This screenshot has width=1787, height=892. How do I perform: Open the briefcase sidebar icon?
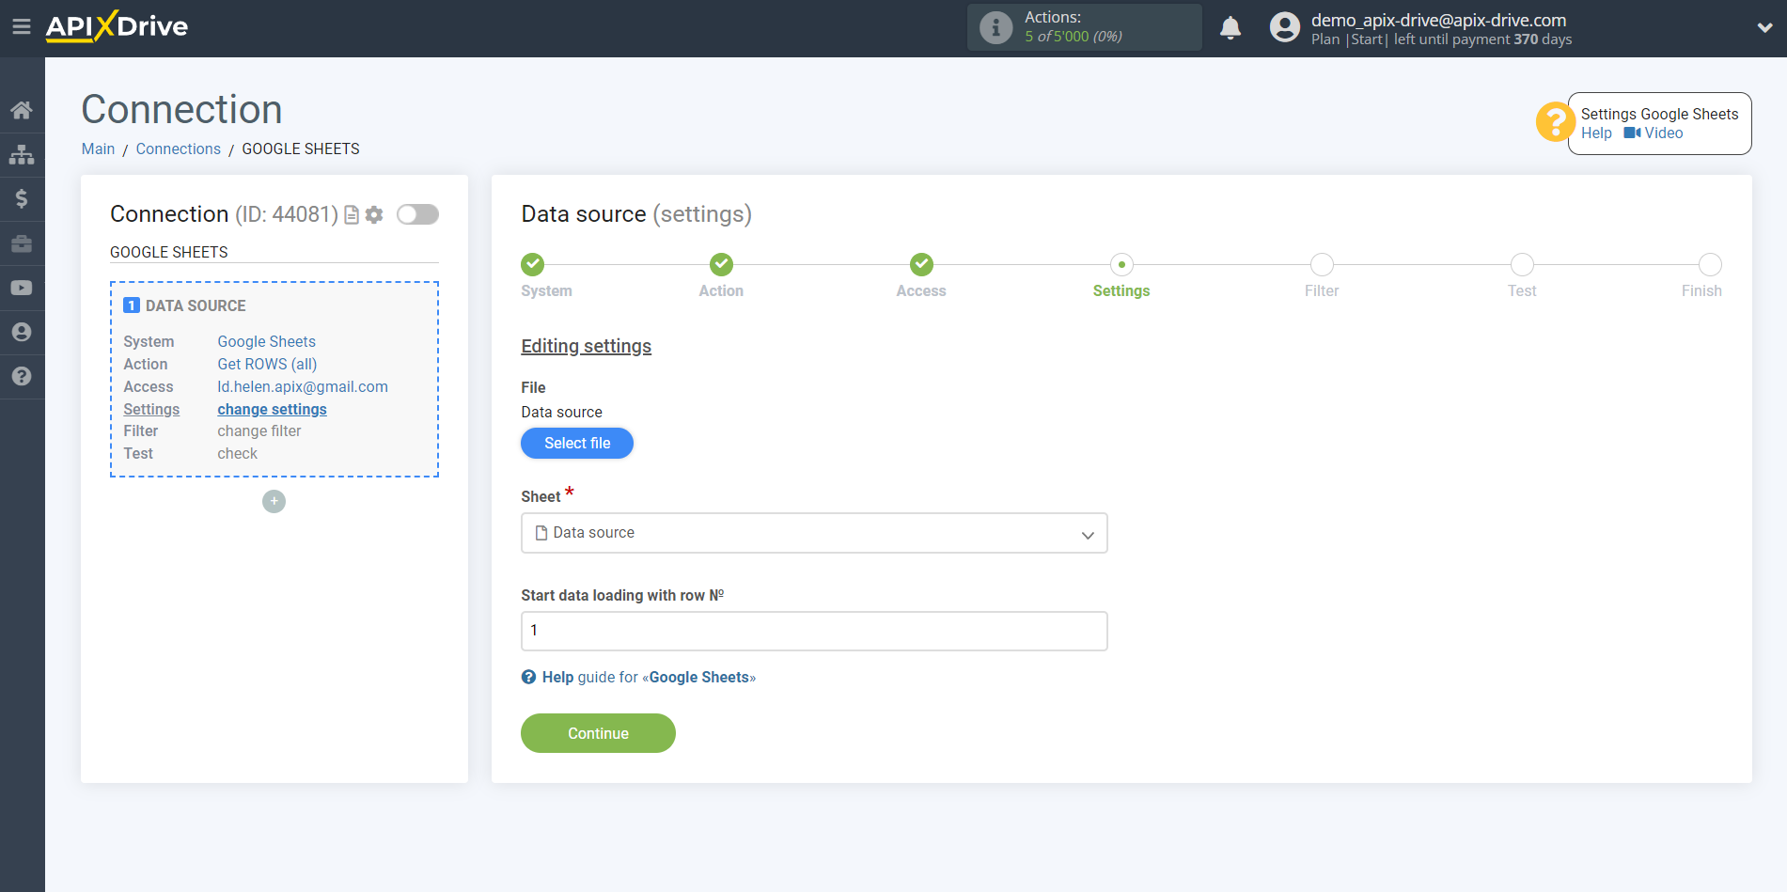[22, 243]
